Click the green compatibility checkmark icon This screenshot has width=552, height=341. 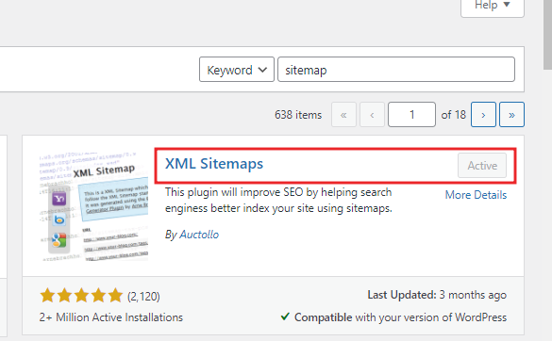[285, 317]
